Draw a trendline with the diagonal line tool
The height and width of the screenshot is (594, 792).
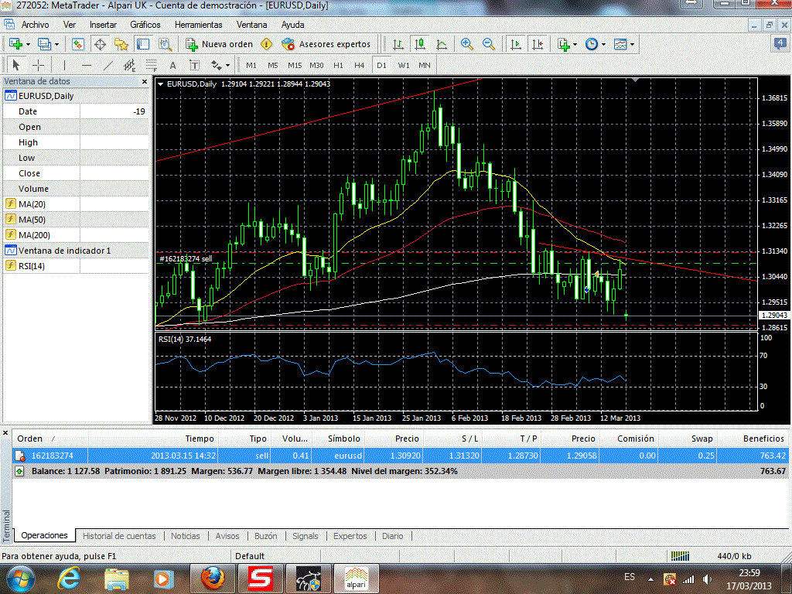[108, 65]
